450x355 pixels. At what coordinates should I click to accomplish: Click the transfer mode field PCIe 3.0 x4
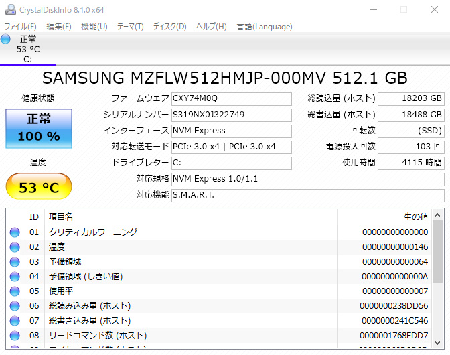232,147
